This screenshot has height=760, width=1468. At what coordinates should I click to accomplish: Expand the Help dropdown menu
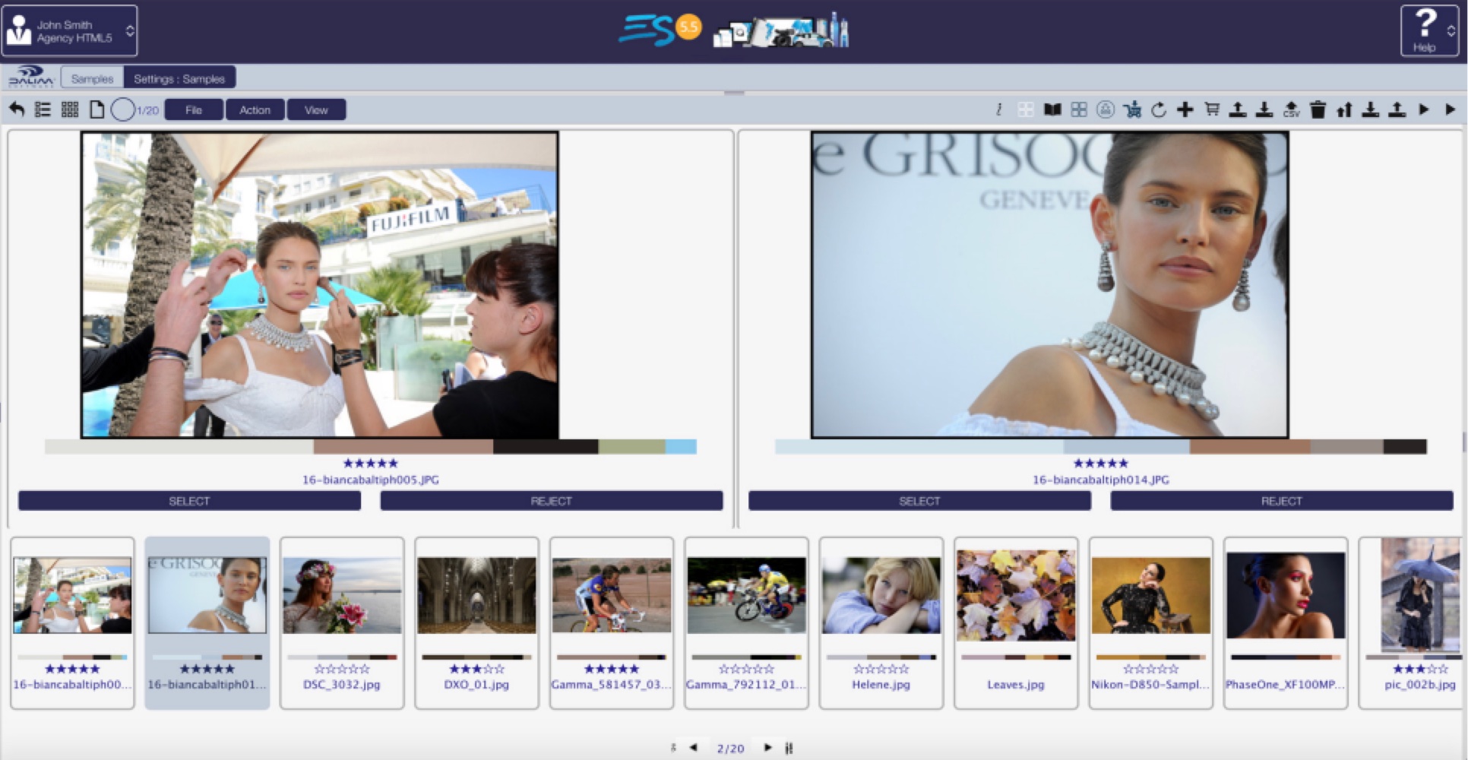click(x=1428, y=31)
